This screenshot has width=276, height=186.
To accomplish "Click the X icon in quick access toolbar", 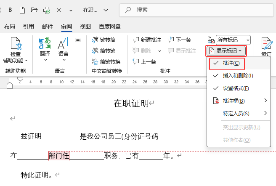I will coord(59,10).
